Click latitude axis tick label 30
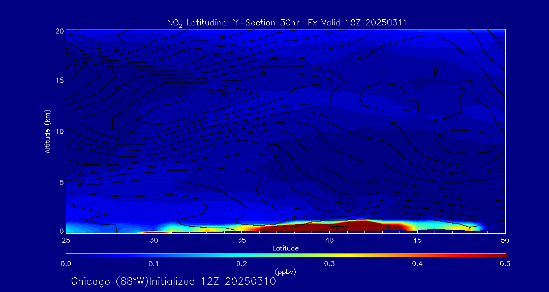The width and height of the screenshot is (549, 292). tap(154, 240)
